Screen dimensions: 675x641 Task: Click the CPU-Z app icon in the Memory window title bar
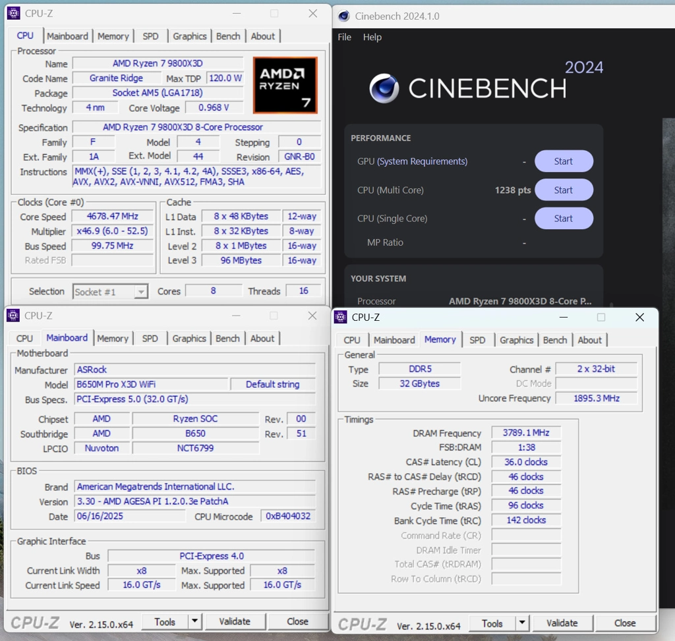click(341, 317)
